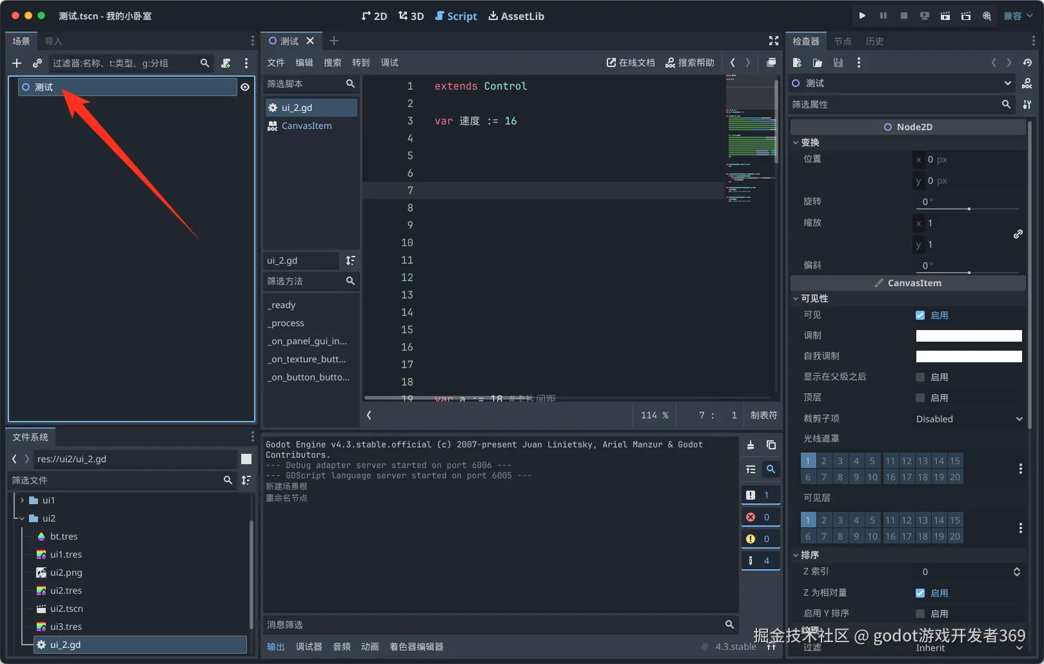
Task: Click the 搜索帮助 search help button
Action: pyautogui.click(x=690, y=63)
